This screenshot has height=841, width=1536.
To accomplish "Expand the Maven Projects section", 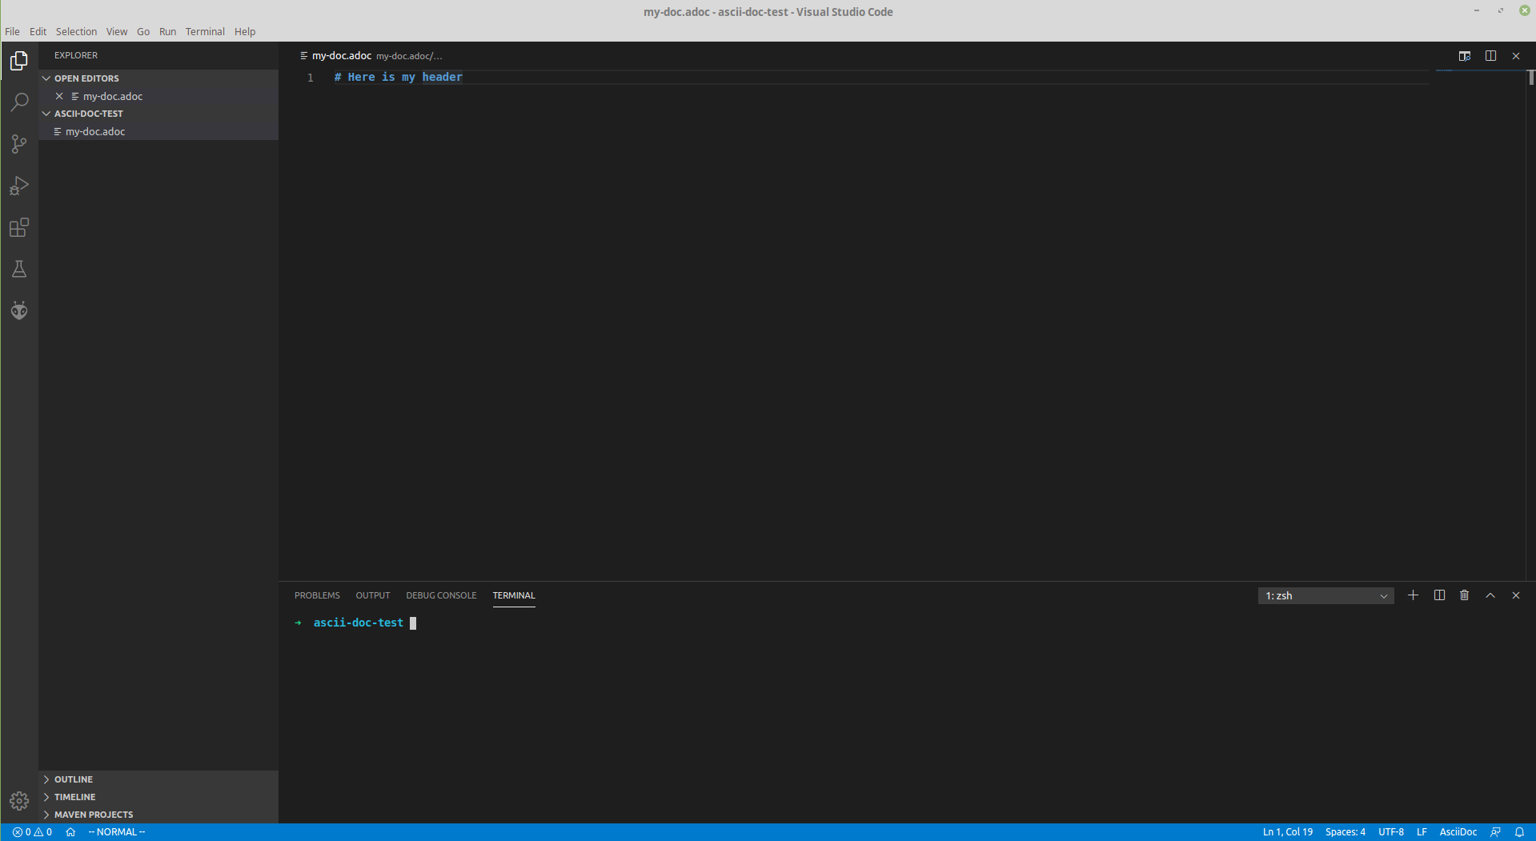I will [x=158, y=815].
